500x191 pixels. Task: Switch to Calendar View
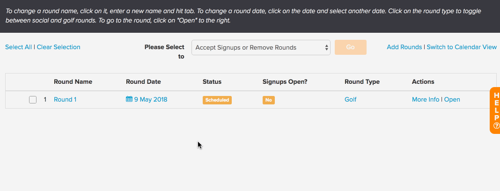[x=462, y=47]
